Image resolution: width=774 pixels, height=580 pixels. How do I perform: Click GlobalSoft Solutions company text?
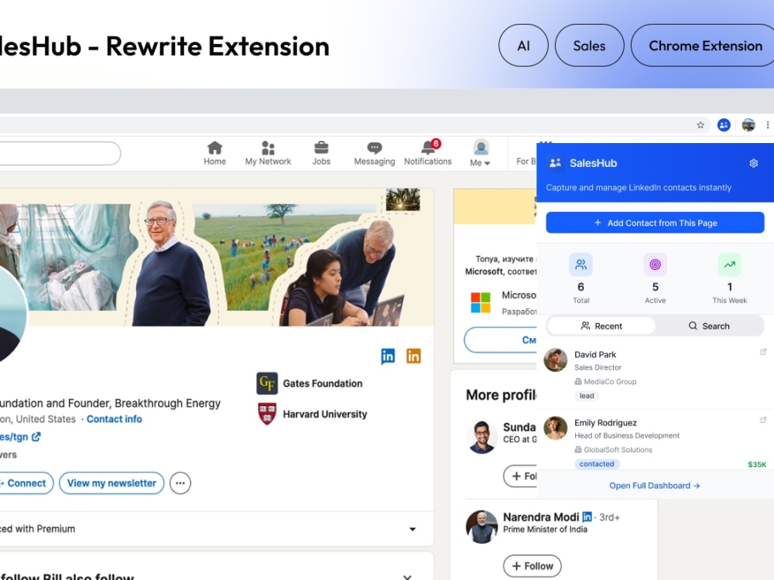point(618,450)
